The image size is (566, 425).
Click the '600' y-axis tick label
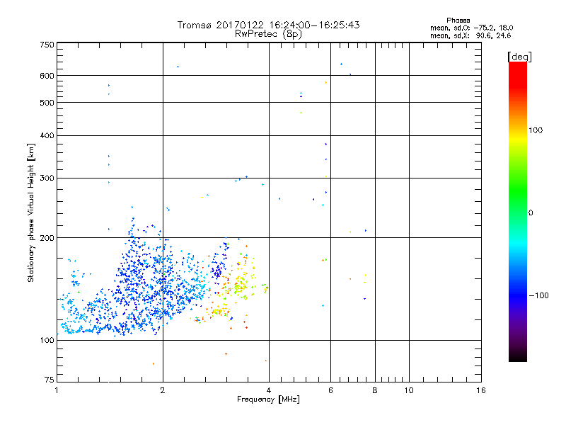click(47, 76)
